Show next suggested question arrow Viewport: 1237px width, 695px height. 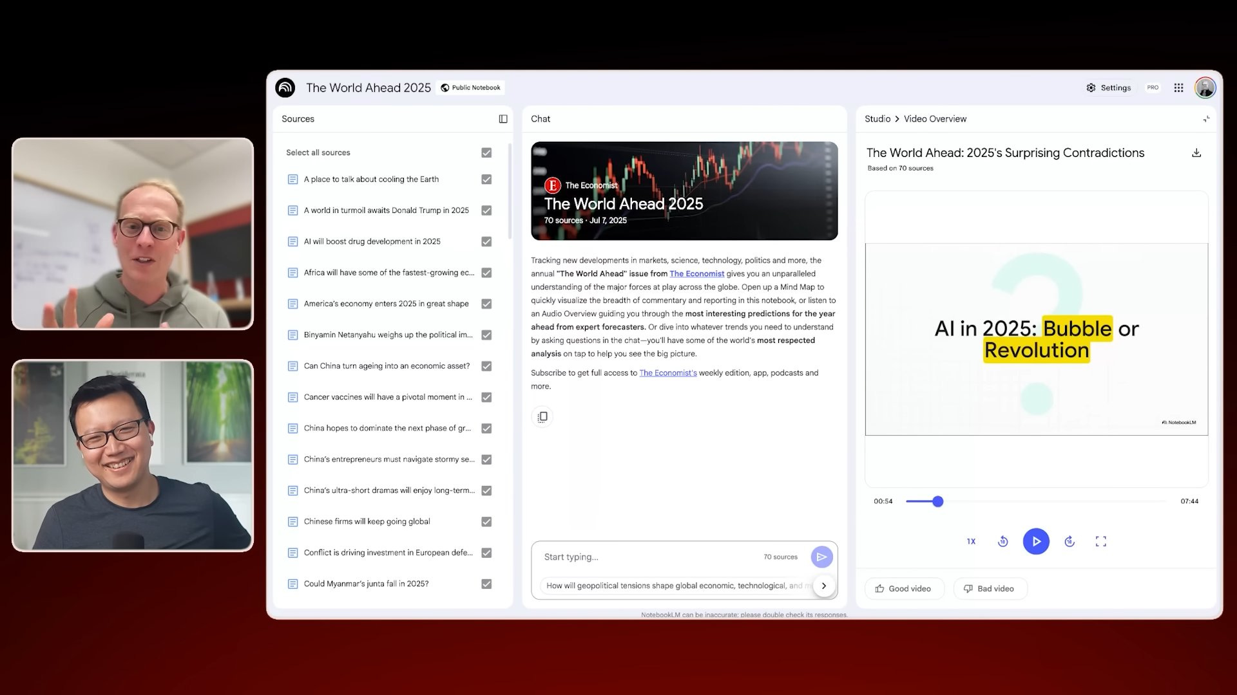tap(823, 586)
